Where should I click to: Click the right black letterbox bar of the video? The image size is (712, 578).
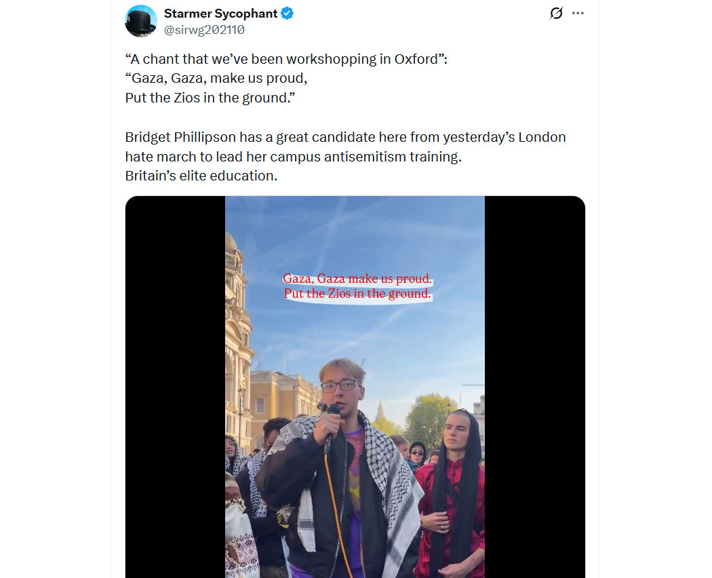click(x=534, y=387)
